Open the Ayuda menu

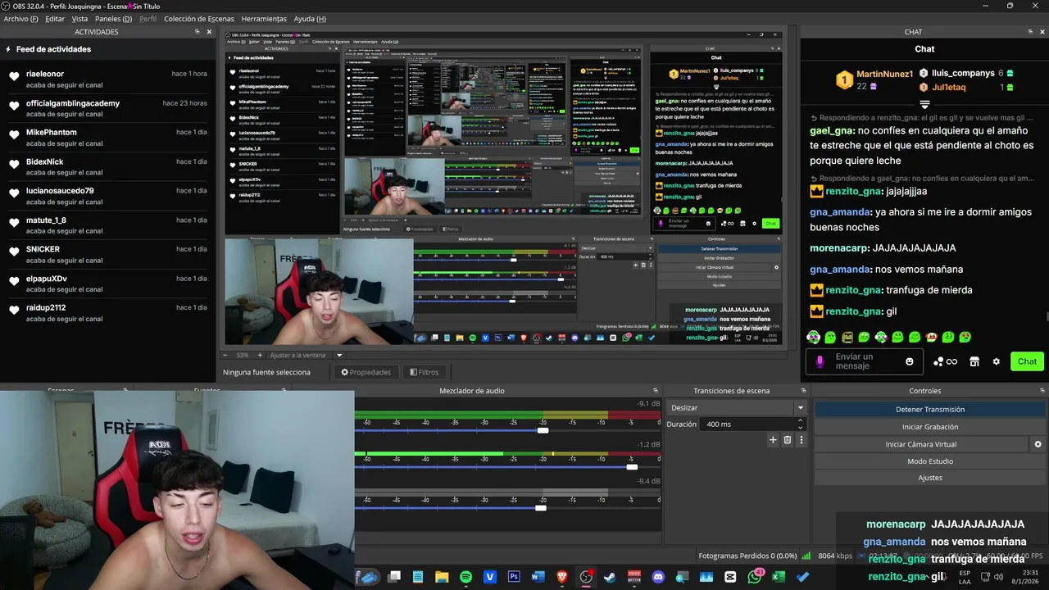310,19
